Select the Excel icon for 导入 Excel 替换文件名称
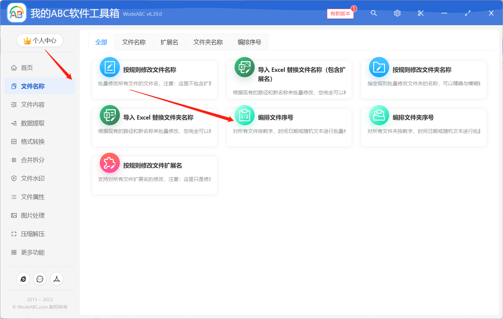 244,67
